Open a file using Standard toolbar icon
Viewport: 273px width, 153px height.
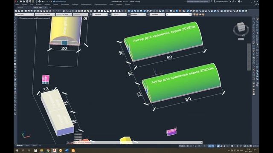[19, 11]
